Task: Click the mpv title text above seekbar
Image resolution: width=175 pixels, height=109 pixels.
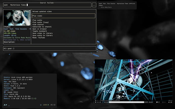Action: 110,101
